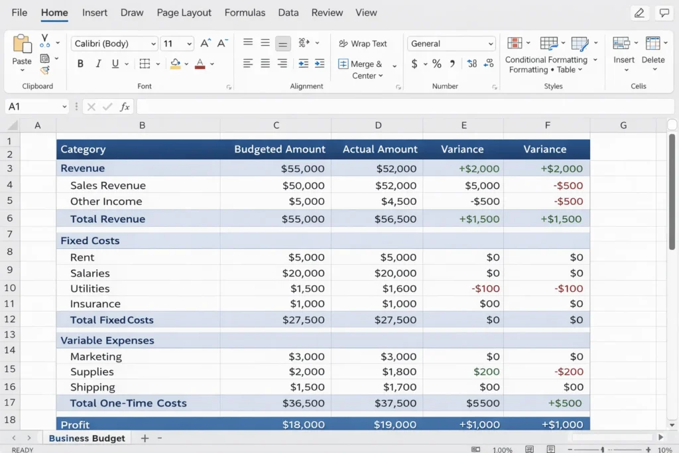Add a new sheet with the plus button

(x=145, y=438)
